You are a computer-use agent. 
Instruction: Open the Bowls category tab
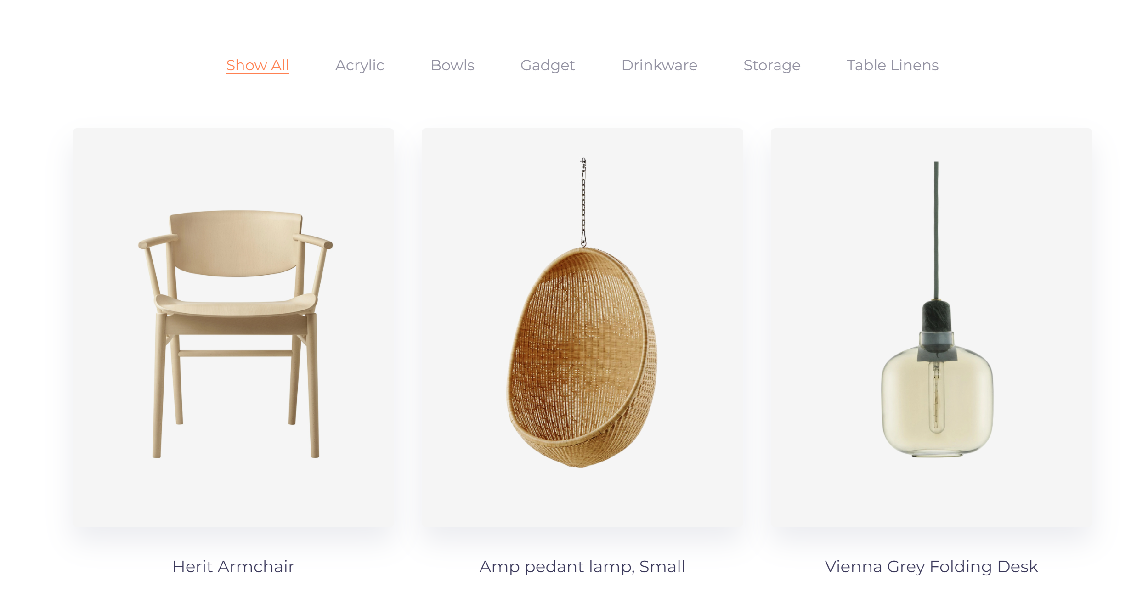452,65
